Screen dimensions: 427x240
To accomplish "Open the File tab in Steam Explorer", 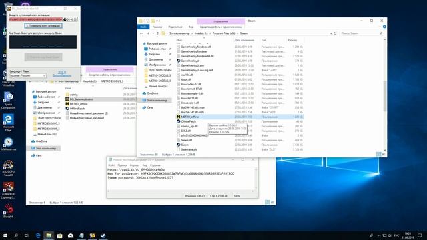I will pyautogui.click(x=143, y=27).
